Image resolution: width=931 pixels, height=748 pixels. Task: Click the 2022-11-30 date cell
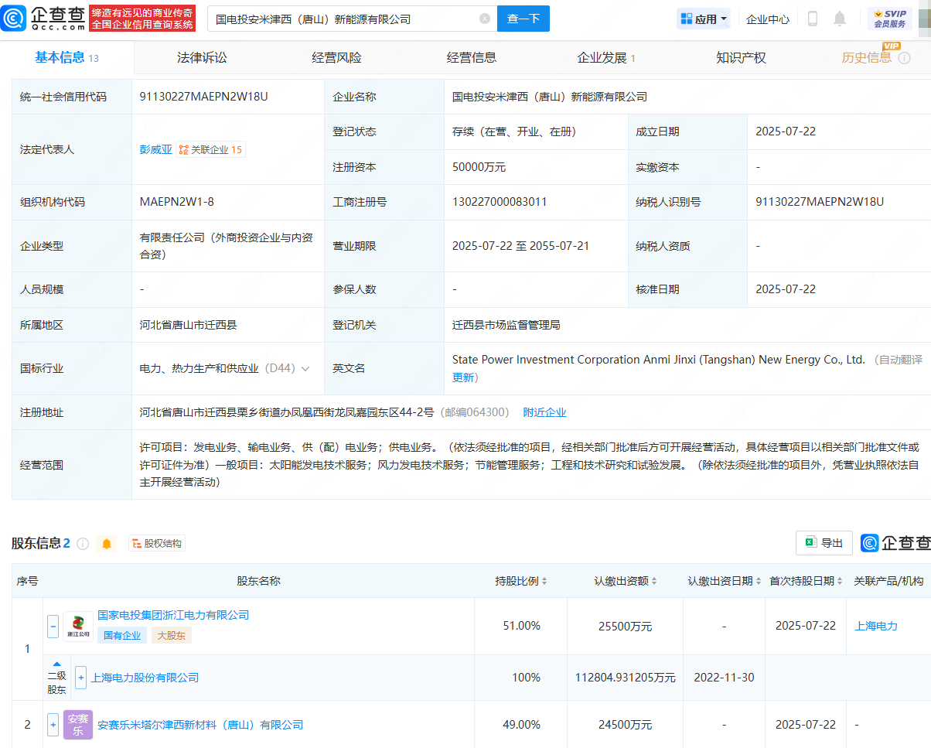tap(724, 678)
